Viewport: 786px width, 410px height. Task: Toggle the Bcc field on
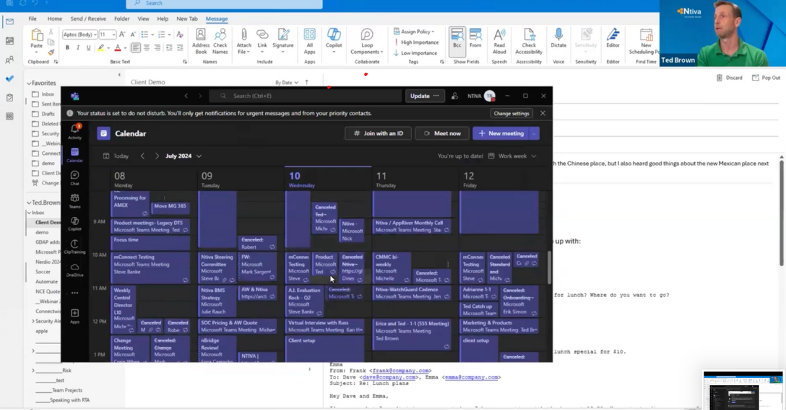tap(457, 41)
